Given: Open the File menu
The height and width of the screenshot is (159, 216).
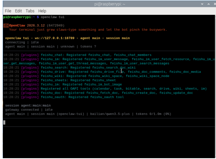Looking at the screenshot, I should (8, 11).
